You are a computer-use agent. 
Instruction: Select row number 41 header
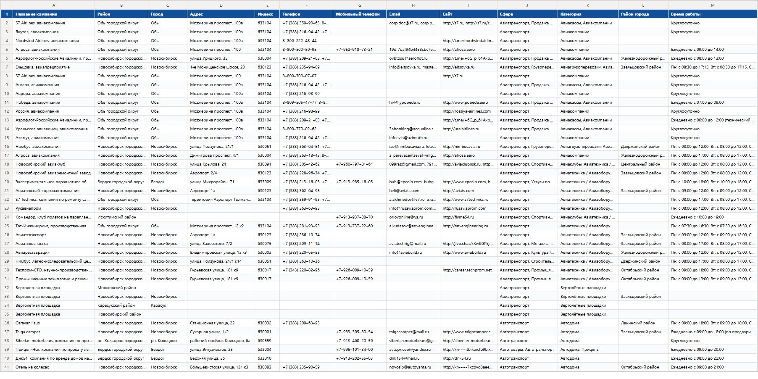[7, 367]
